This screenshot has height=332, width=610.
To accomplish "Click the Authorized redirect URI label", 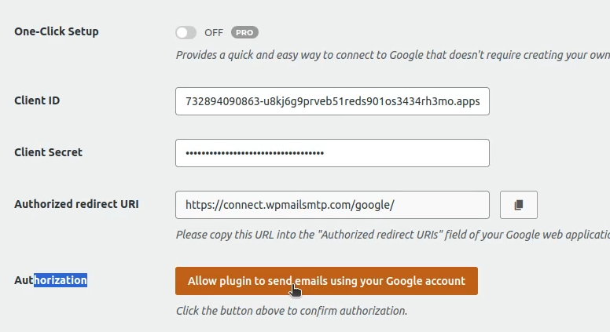I will (x=76, y=204).
